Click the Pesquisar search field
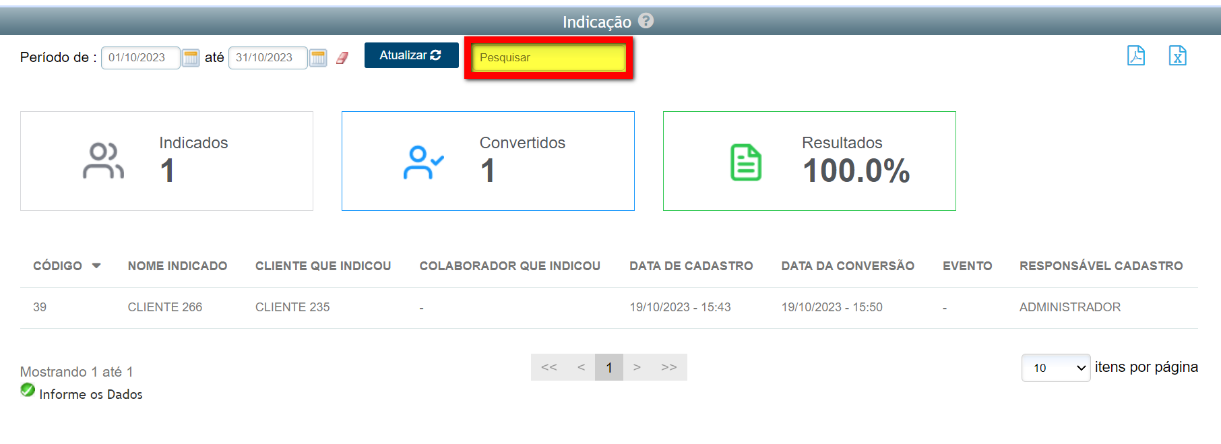The height and width of the screenshot is (444, 1221). click(549, 58)
